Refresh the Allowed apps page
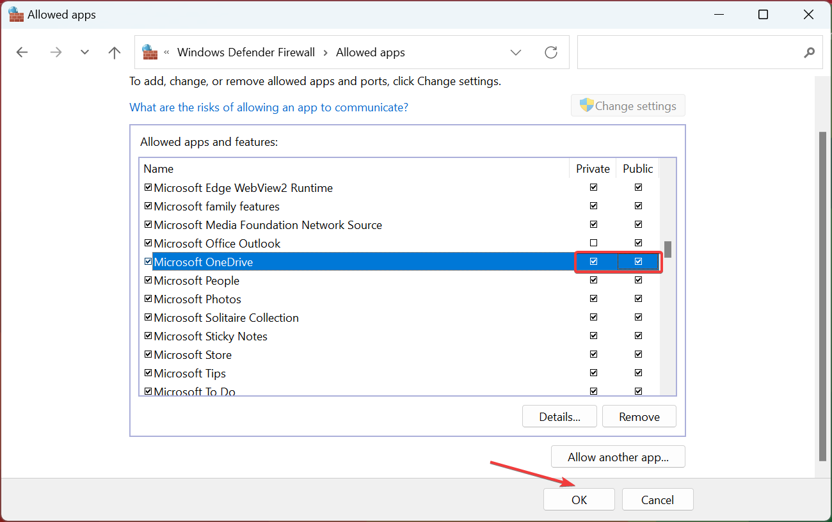The image size is (832, 522). pos(551,52)
